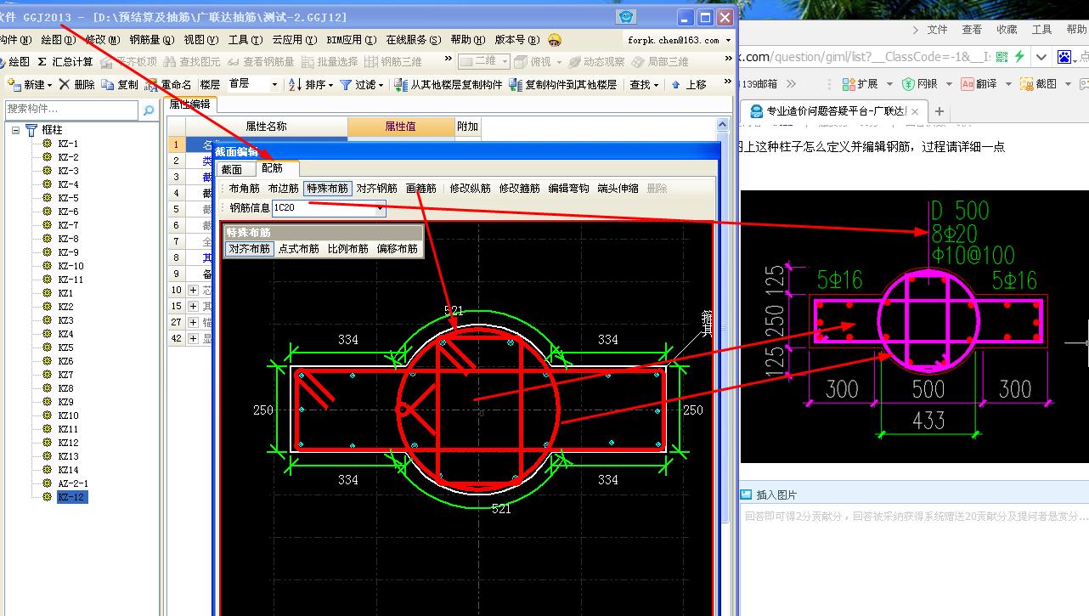Image resolution: width=1089 pixels, height=616 pixels.
Task: Click 复制构件到其他楼层 icon
Action: 516,85
